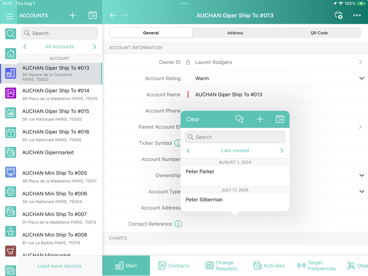The width and height of the screenshot is (368, 276).
Task: Open the Contacts bottom tab
Action: pyautogui.click(x=174, y=266)
